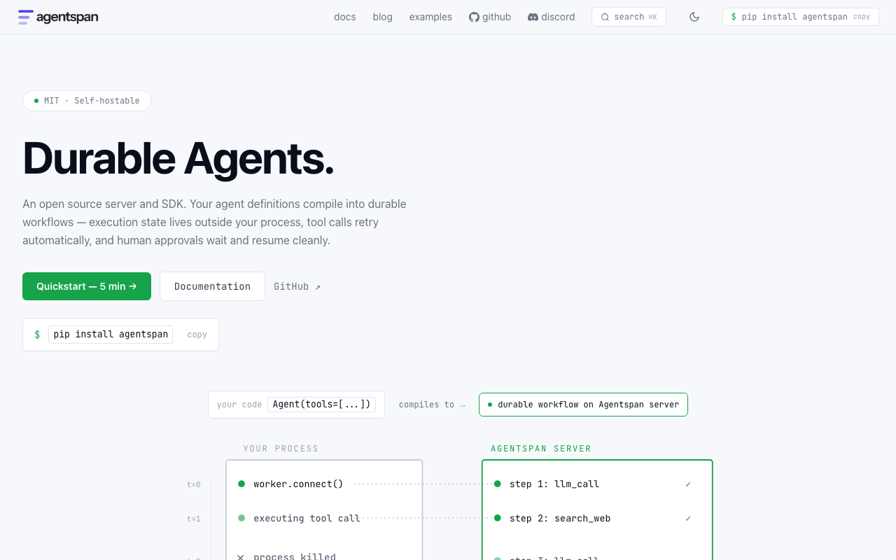Open the blog nav link
The width and height of the screenshot is (896, 560).
tap(383, 17)
